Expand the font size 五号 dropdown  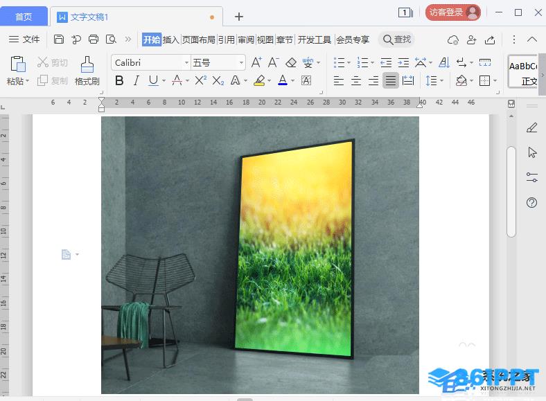pos(241,63)
